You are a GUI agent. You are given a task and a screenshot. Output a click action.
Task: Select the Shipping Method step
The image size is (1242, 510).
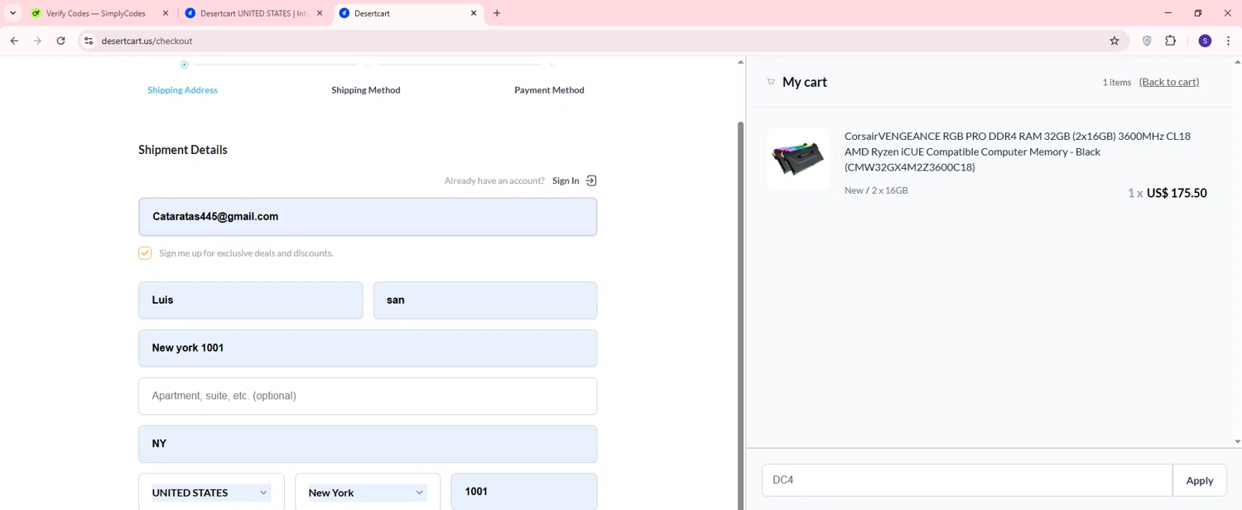(x=366, y=90)
